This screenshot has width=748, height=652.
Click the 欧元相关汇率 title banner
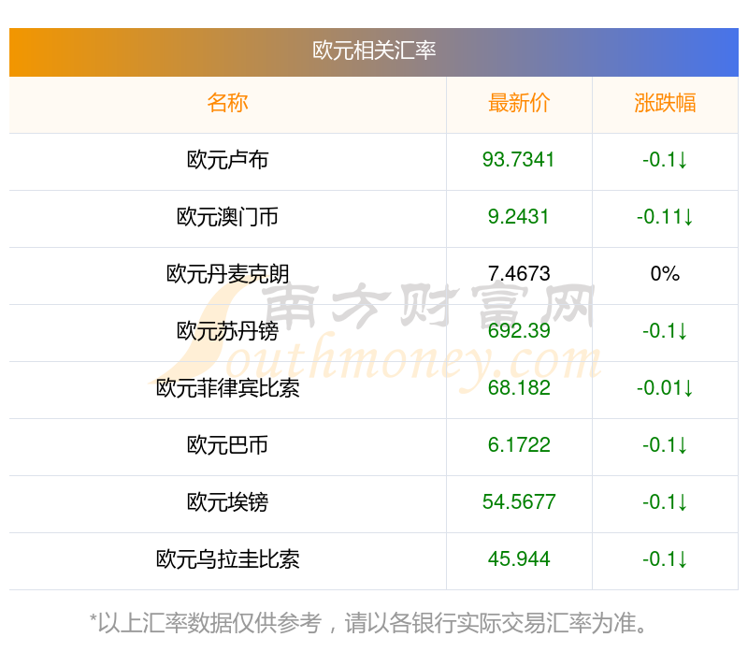click(x=374, y=51)
